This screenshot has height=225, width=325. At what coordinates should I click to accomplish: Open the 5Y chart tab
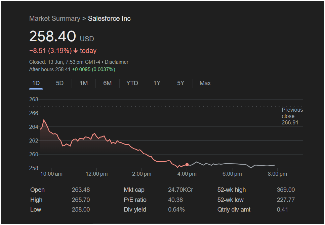click(x=180, y=83)
